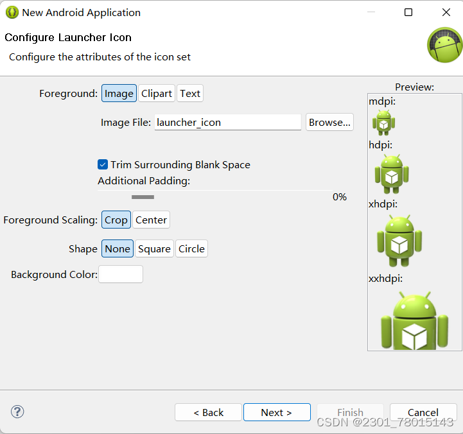Click the Additional Padding slider handle
Image resolution: width=463 pixels, height=434 pixels.
click(x=143, y=197)
